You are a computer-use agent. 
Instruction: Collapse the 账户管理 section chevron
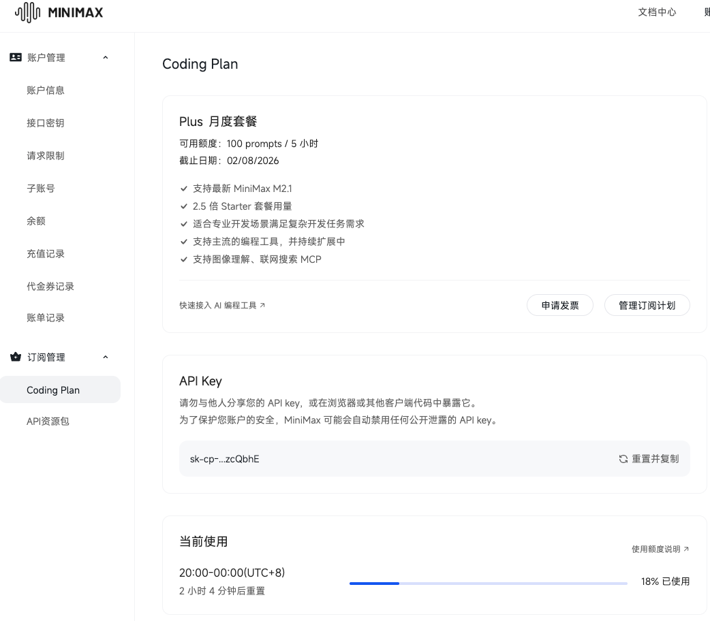105,58
